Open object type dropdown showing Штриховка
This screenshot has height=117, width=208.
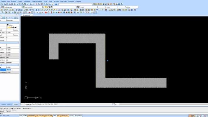coord(13,20)
